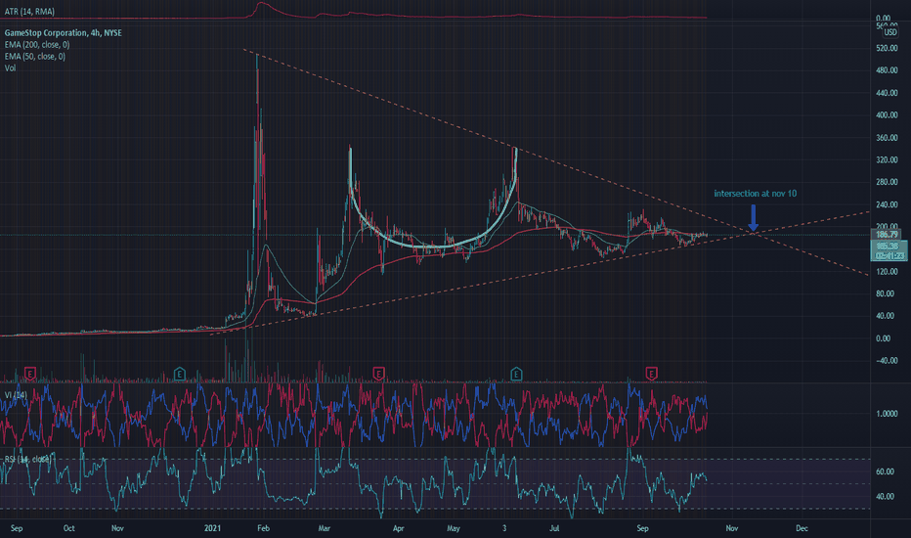Screen dimensions: 911x538
Task: Click the 440.00 price axis label
Action: pos(887,93)
